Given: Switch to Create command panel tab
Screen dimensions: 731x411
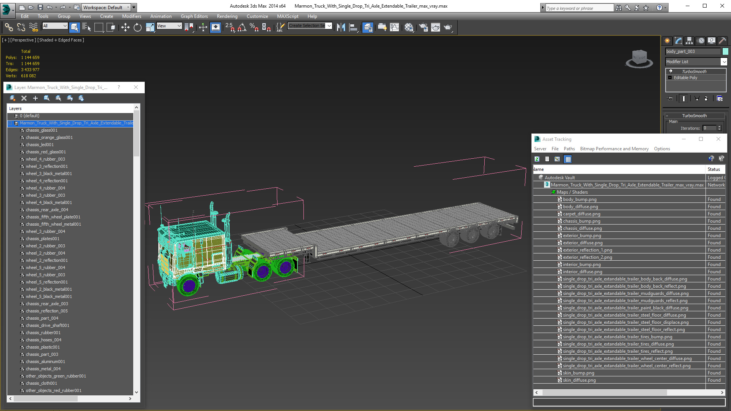Looking at the screenshot, I should click(667, 40).
